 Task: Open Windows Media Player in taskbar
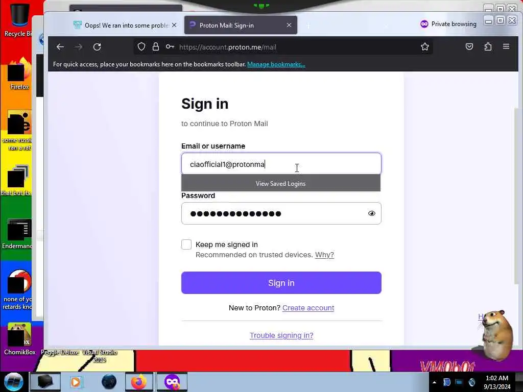pos(76,382)
